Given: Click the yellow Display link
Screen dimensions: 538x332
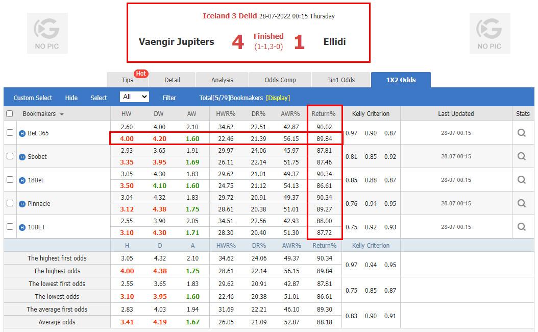Looking at the screenshot, I should [277, 98].
